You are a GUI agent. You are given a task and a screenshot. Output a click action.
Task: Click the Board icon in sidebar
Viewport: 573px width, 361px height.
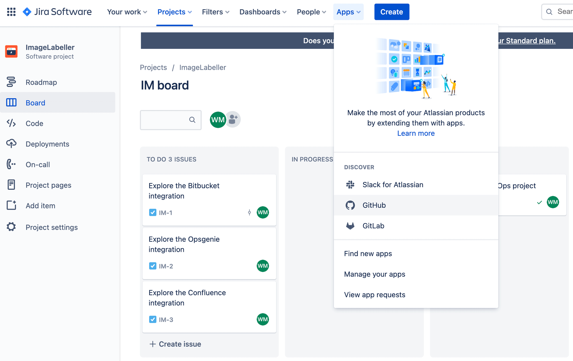(x=11, y=103)
